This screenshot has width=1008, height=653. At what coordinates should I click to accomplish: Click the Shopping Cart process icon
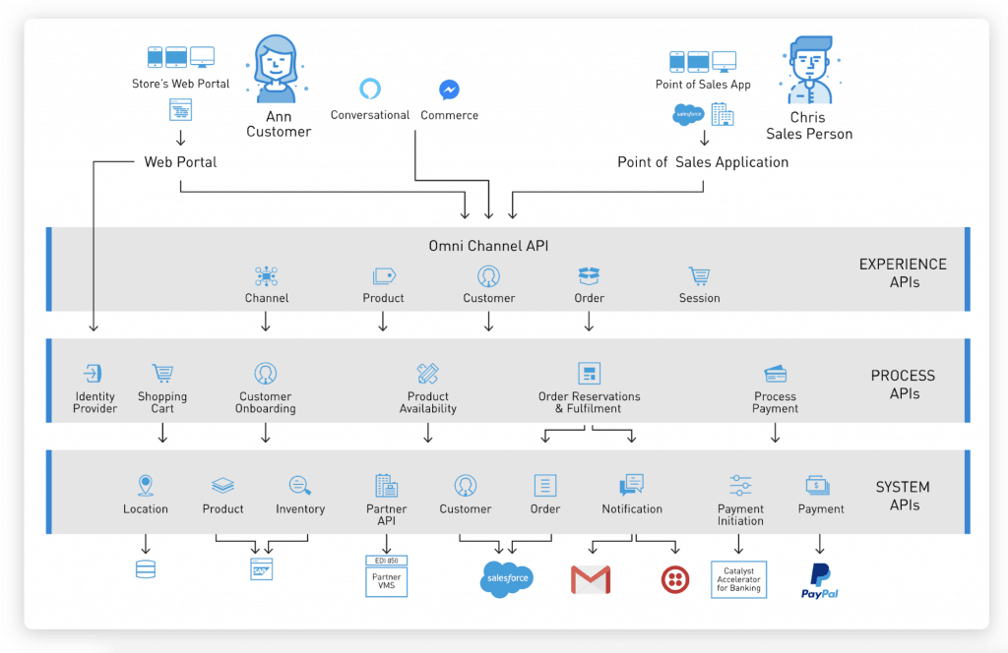pos(162,375)
